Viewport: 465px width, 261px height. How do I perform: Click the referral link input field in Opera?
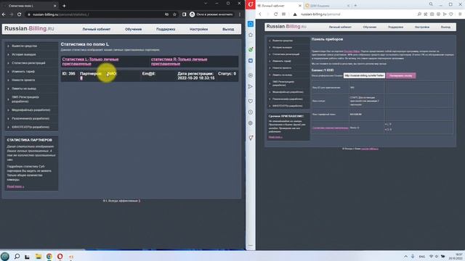(364, 75)
